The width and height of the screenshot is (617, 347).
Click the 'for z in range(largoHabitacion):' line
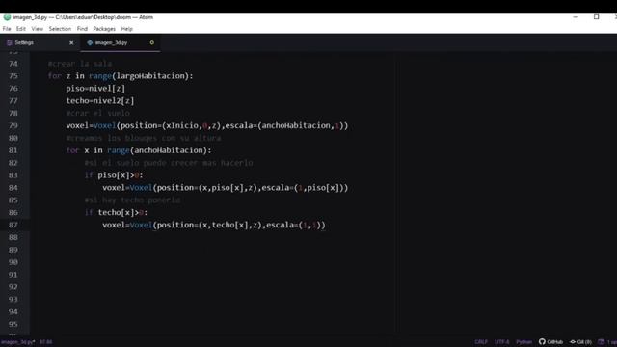click(121, 76)
